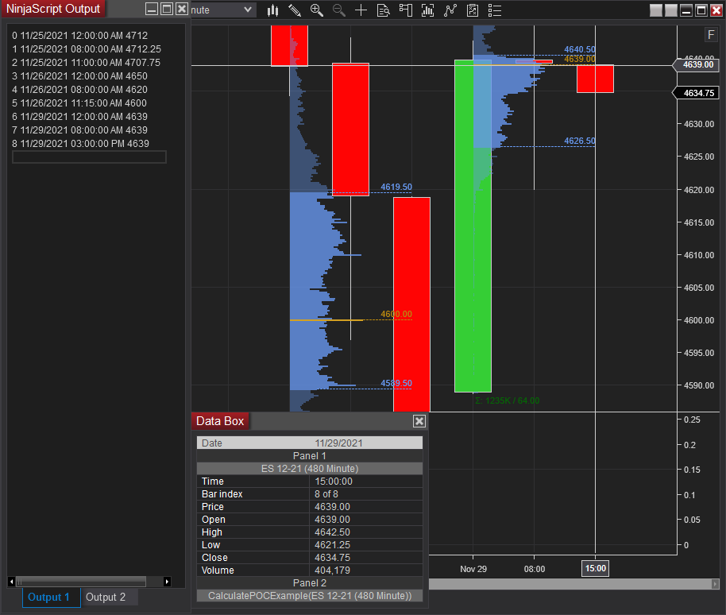
Task: Click the zoom in magnifier icon
Action: (317, 10)
